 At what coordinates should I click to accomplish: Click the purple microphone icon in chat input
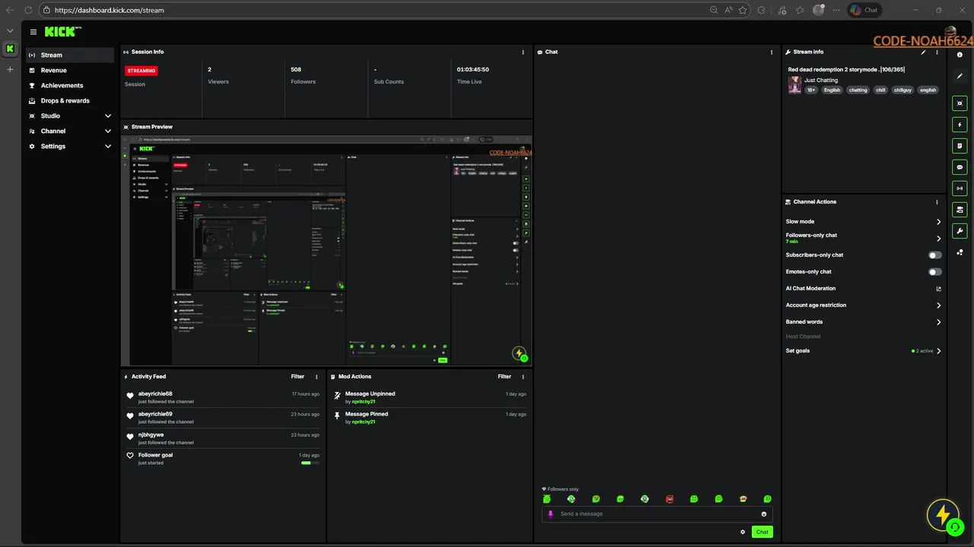(x=551, y=514)
